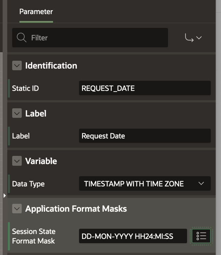
Task: Click the magnifier icon in Filter box
Action: [x=21, y=38]
